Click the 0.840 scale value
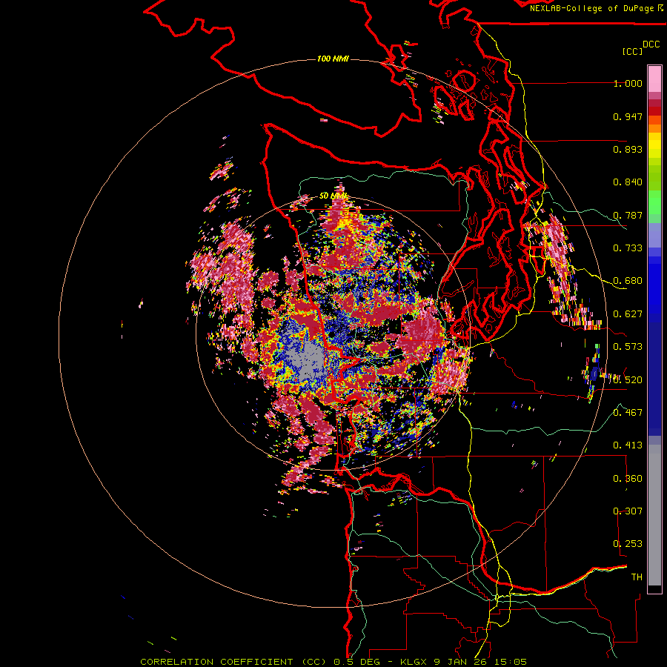This screenshot has width=667, height=667. pyautogui.click(x=628, y=182)
